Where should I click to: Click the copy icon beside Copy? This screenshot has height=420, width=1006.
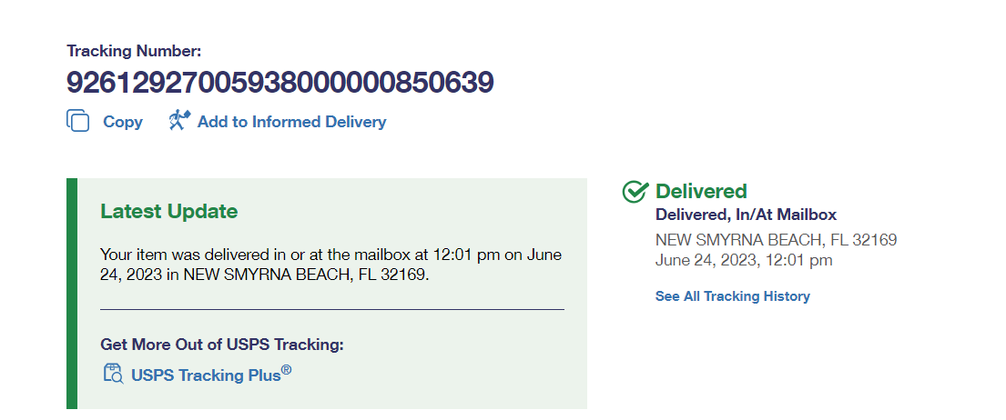(77, 121)
